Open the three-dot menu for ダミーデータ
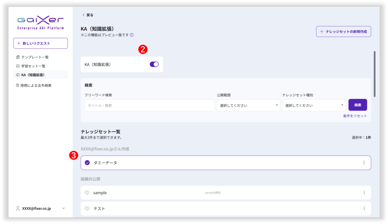The width and height of the screenshot is (388, 224). (364, 163)
